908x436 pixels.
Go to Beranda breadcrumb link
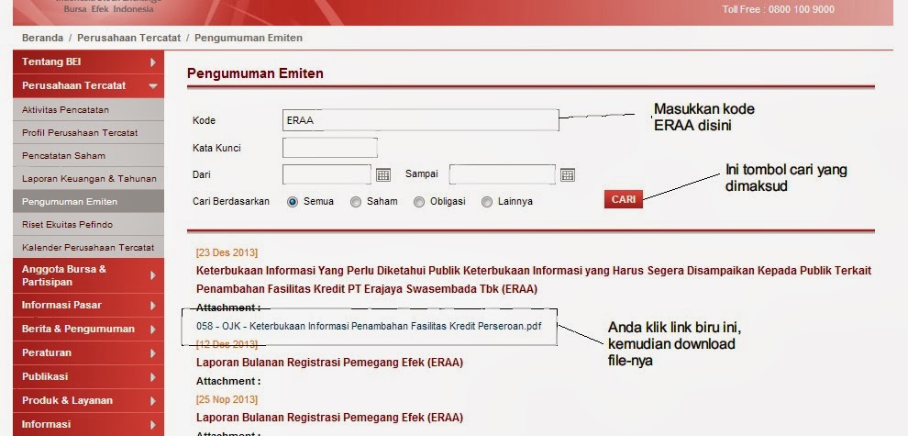click(42, 38)
